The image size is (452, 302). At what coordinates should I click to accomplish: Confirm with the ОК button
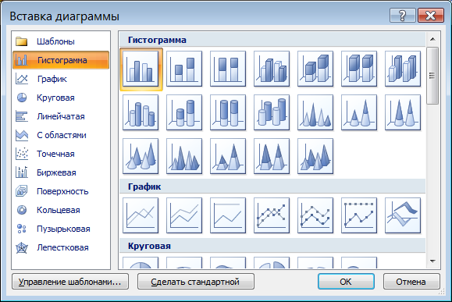point(346,282)
